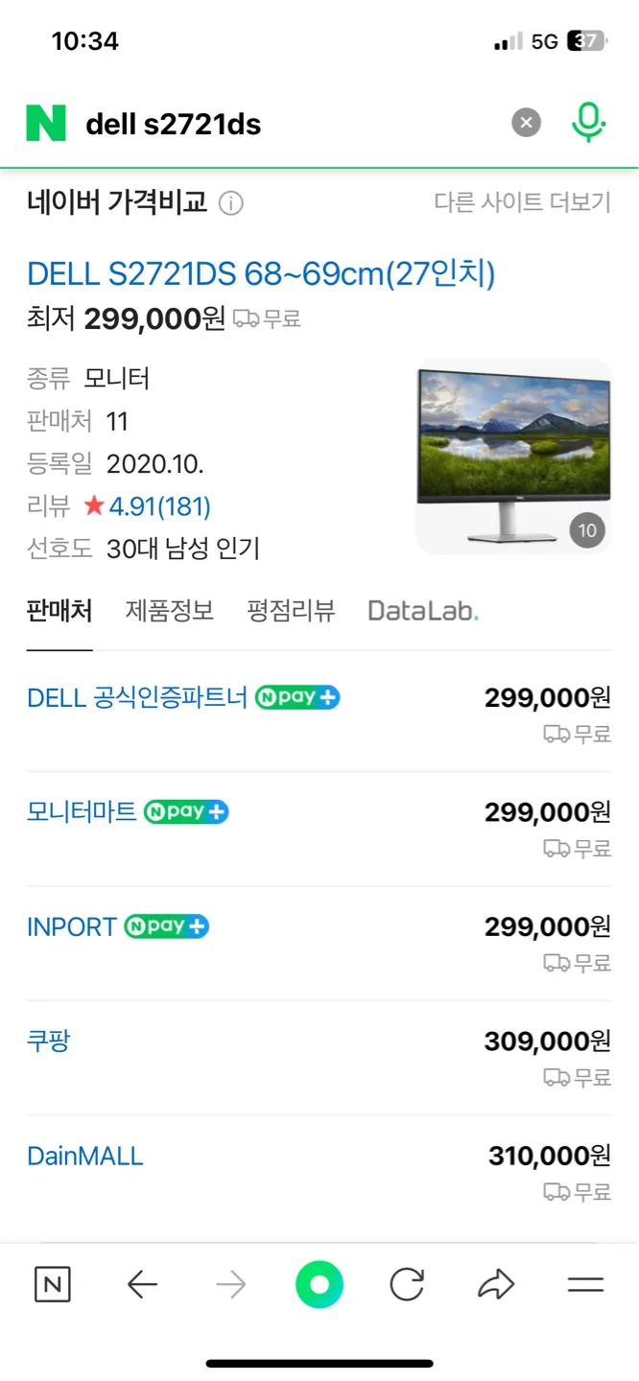639x1381 pixels.
Task: Open the DataLab tab
Action: coord(423,611)
